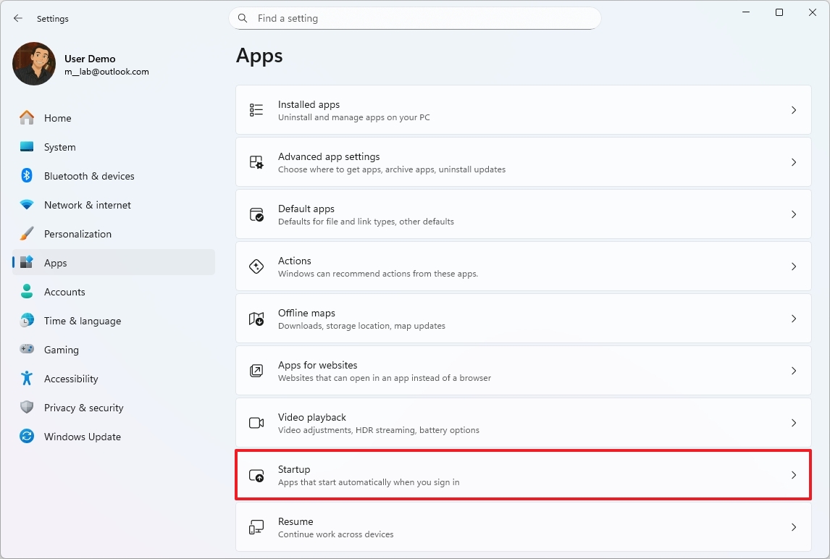830x559 pixels.
Task: Select the Installed apps icon
Action: click(x=256, y=109)
